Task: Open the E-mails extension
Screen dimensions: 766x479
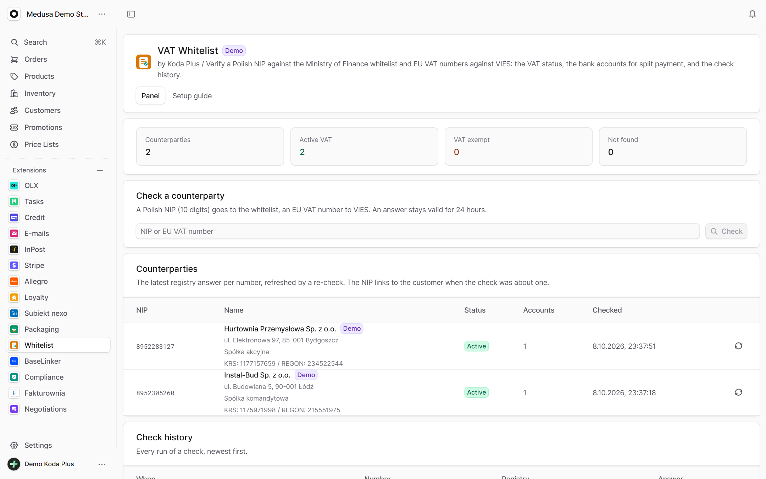Action: [x=59, y=233]
